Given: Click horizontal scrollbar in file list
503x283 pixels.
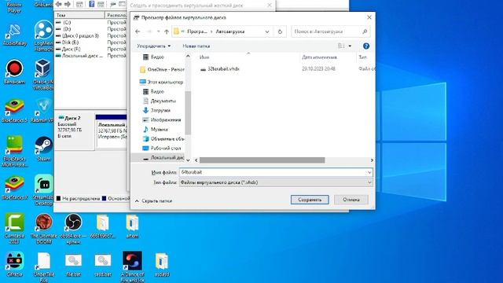Looking at the screenshot, I should 262,160.
